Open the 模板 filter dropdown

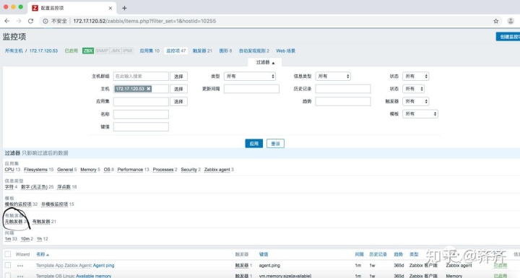420,114
